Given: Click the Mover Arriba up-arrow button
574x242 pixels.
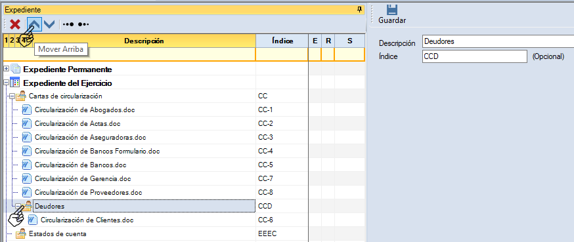Looking at the screenshot, I should pyautogui.click(x=34, y=24).
